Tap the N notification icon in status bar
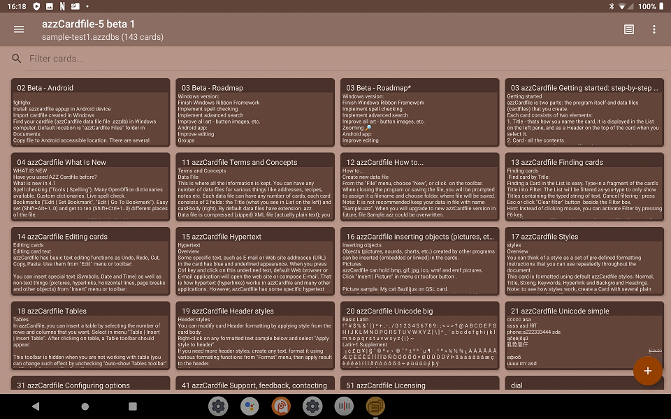 [62, 6]
